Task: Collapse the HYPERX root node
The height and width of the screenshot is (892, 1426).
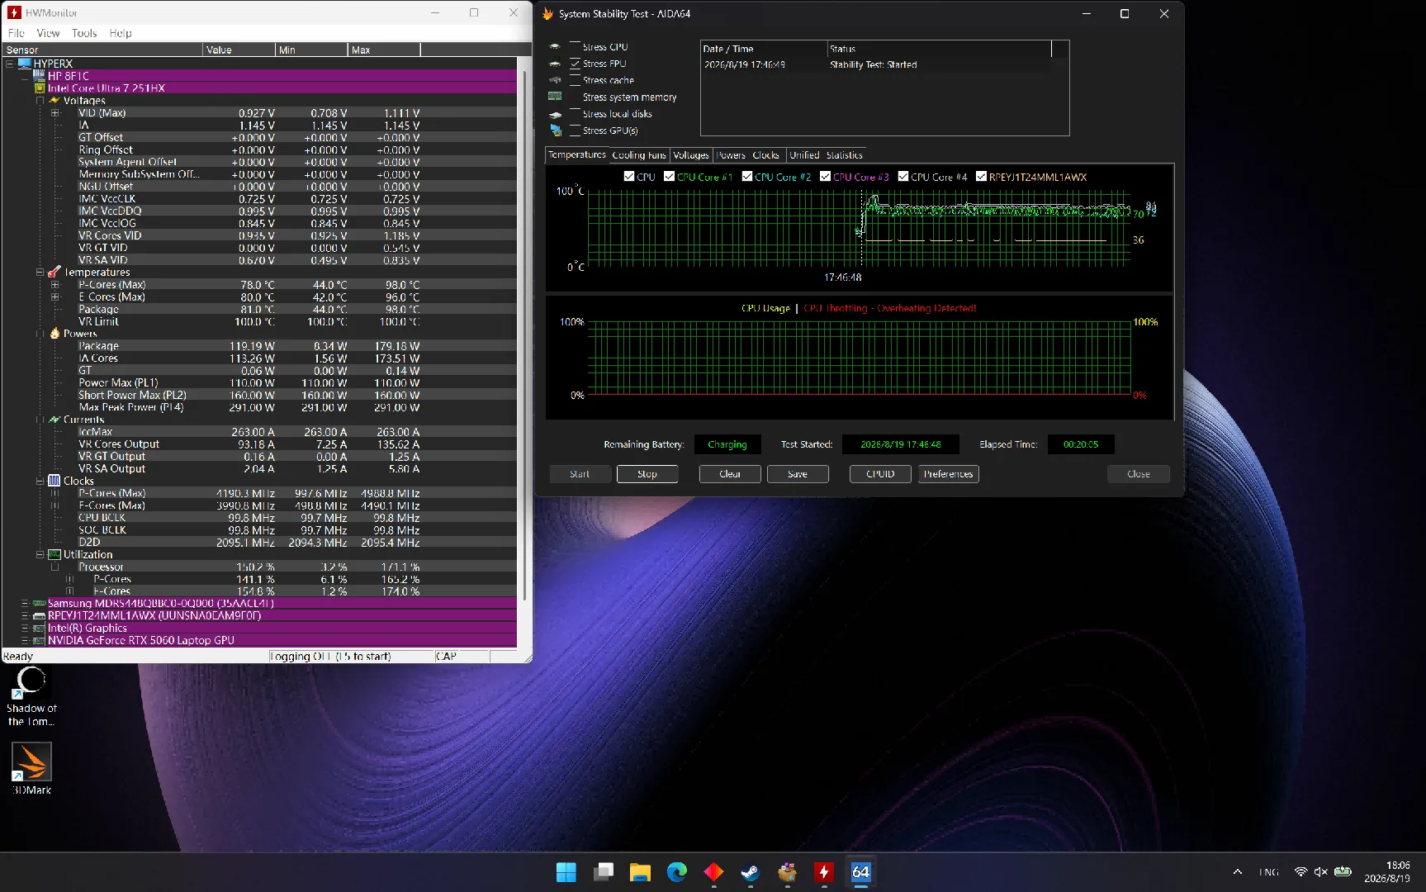Action: 10,64
